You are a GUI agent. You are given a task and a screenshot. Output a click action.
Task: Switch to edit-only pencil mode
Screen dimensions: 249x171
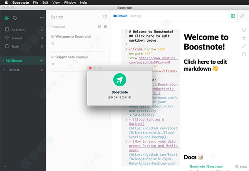[242, 16]
